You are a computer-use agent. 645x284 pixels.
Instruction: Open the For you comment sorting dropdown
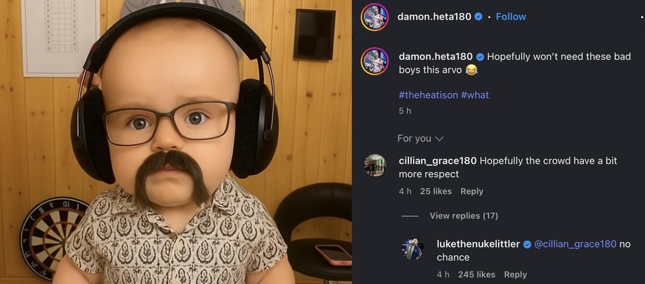[420, 139]
